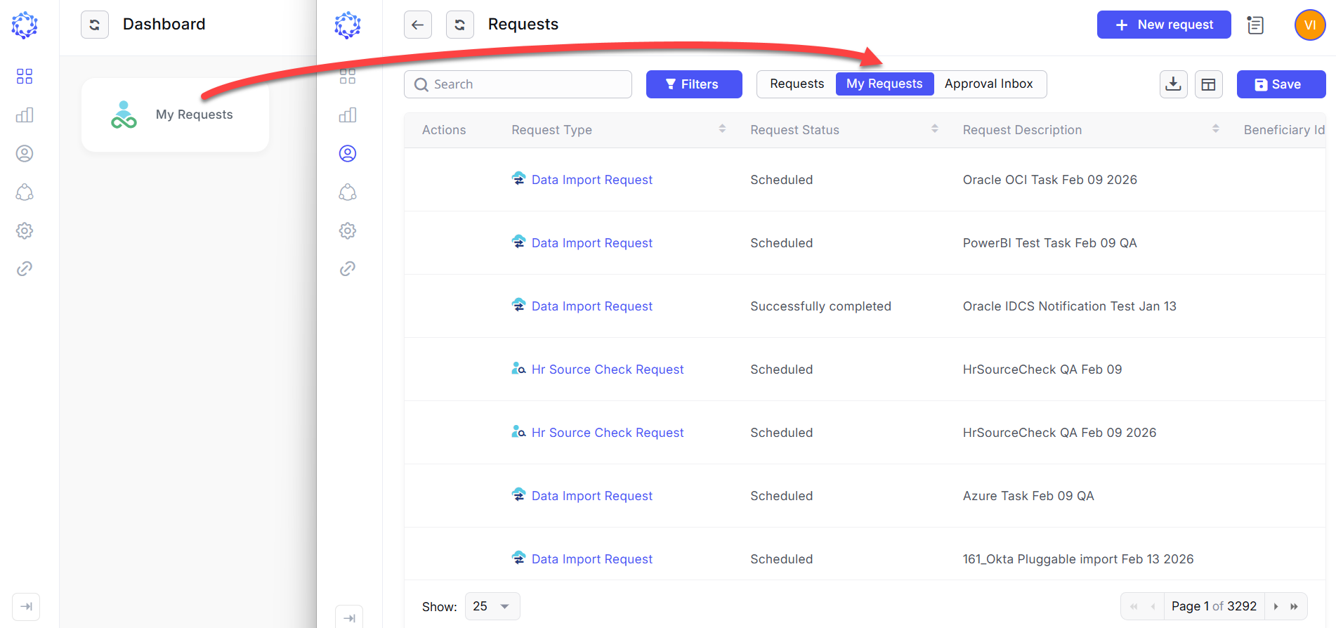This screenshot has width=1336, height=628.
Task: Open the column layout chooser icon
Action: 1208,84
